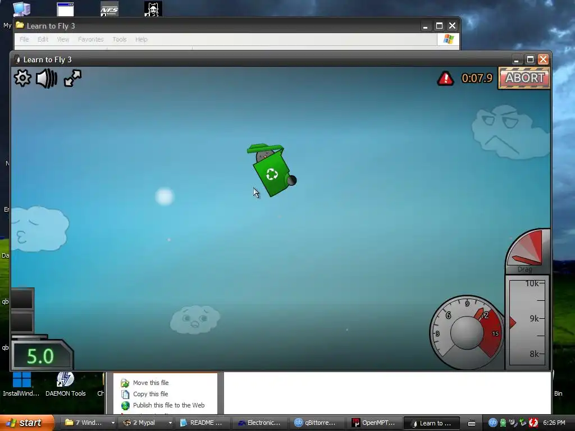Click Copy this file link
Viewport: 575px width, 431px height.
(150, 394)
